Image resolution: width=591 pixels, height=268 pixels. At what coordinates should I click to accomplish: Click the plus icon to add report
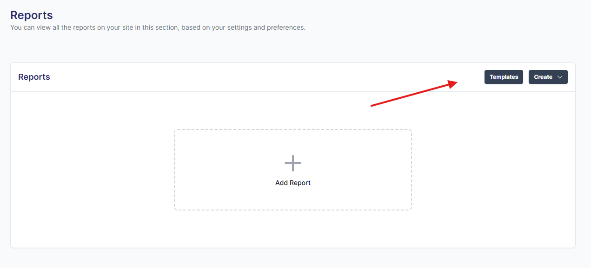click(x=293, y=163)
